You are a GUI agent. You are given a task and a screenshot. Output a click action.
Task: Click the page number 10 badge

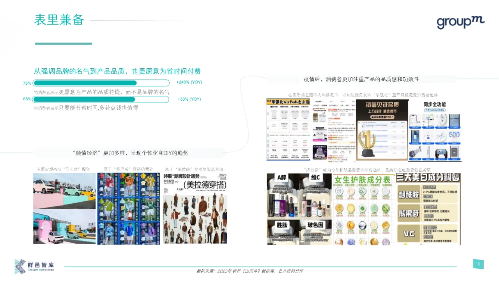[x=478, y=264]
